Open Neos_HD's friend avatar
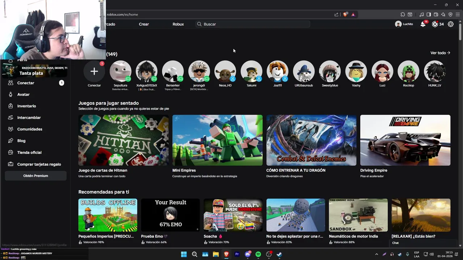 [x=225, y=71]
